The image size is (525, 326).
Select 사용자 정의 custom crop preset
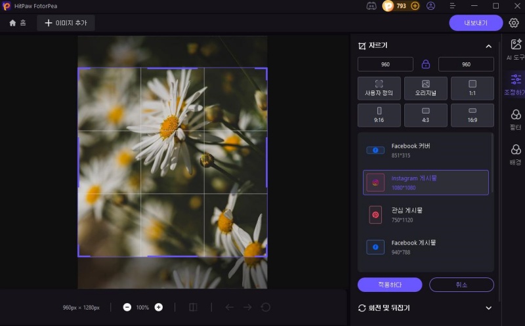pyautogui.click(x=379, y=89)
